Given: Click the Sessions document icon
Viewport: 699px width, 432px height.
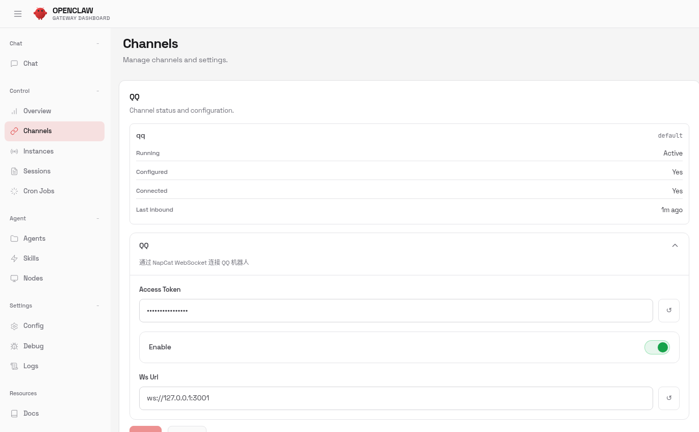Looking at the screenshot, I should click(x=14, y=171).
